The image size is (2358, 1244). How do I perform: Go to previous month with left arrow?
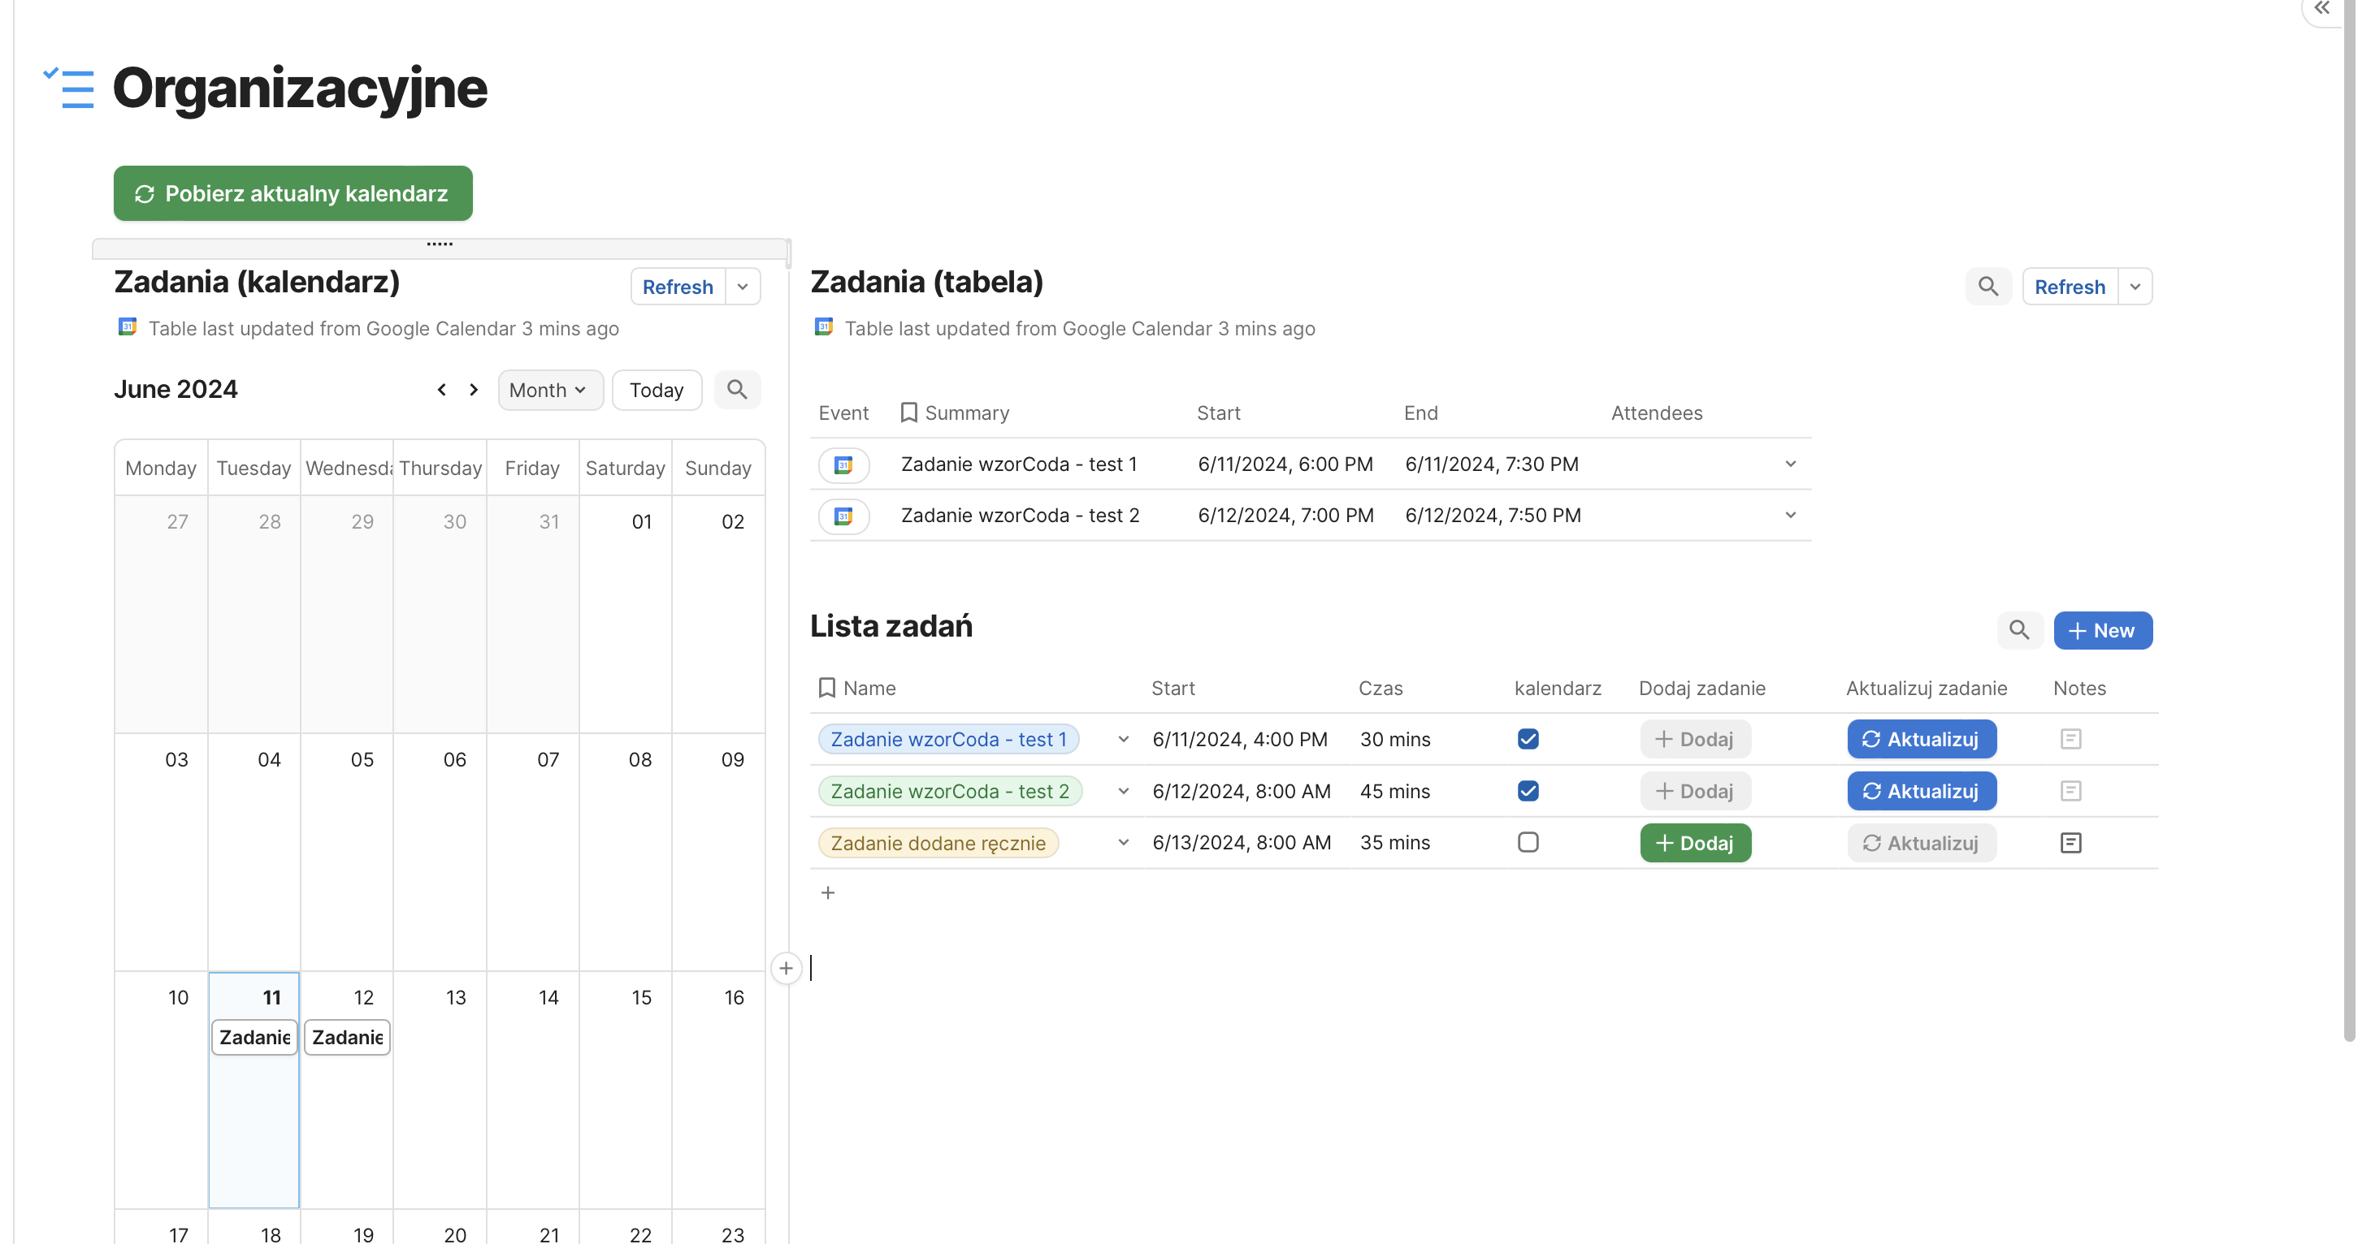441,390
